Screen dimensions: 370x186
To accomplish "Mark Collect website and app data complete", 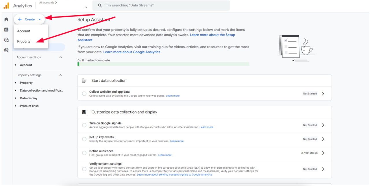I will click(x=84, y=94).
